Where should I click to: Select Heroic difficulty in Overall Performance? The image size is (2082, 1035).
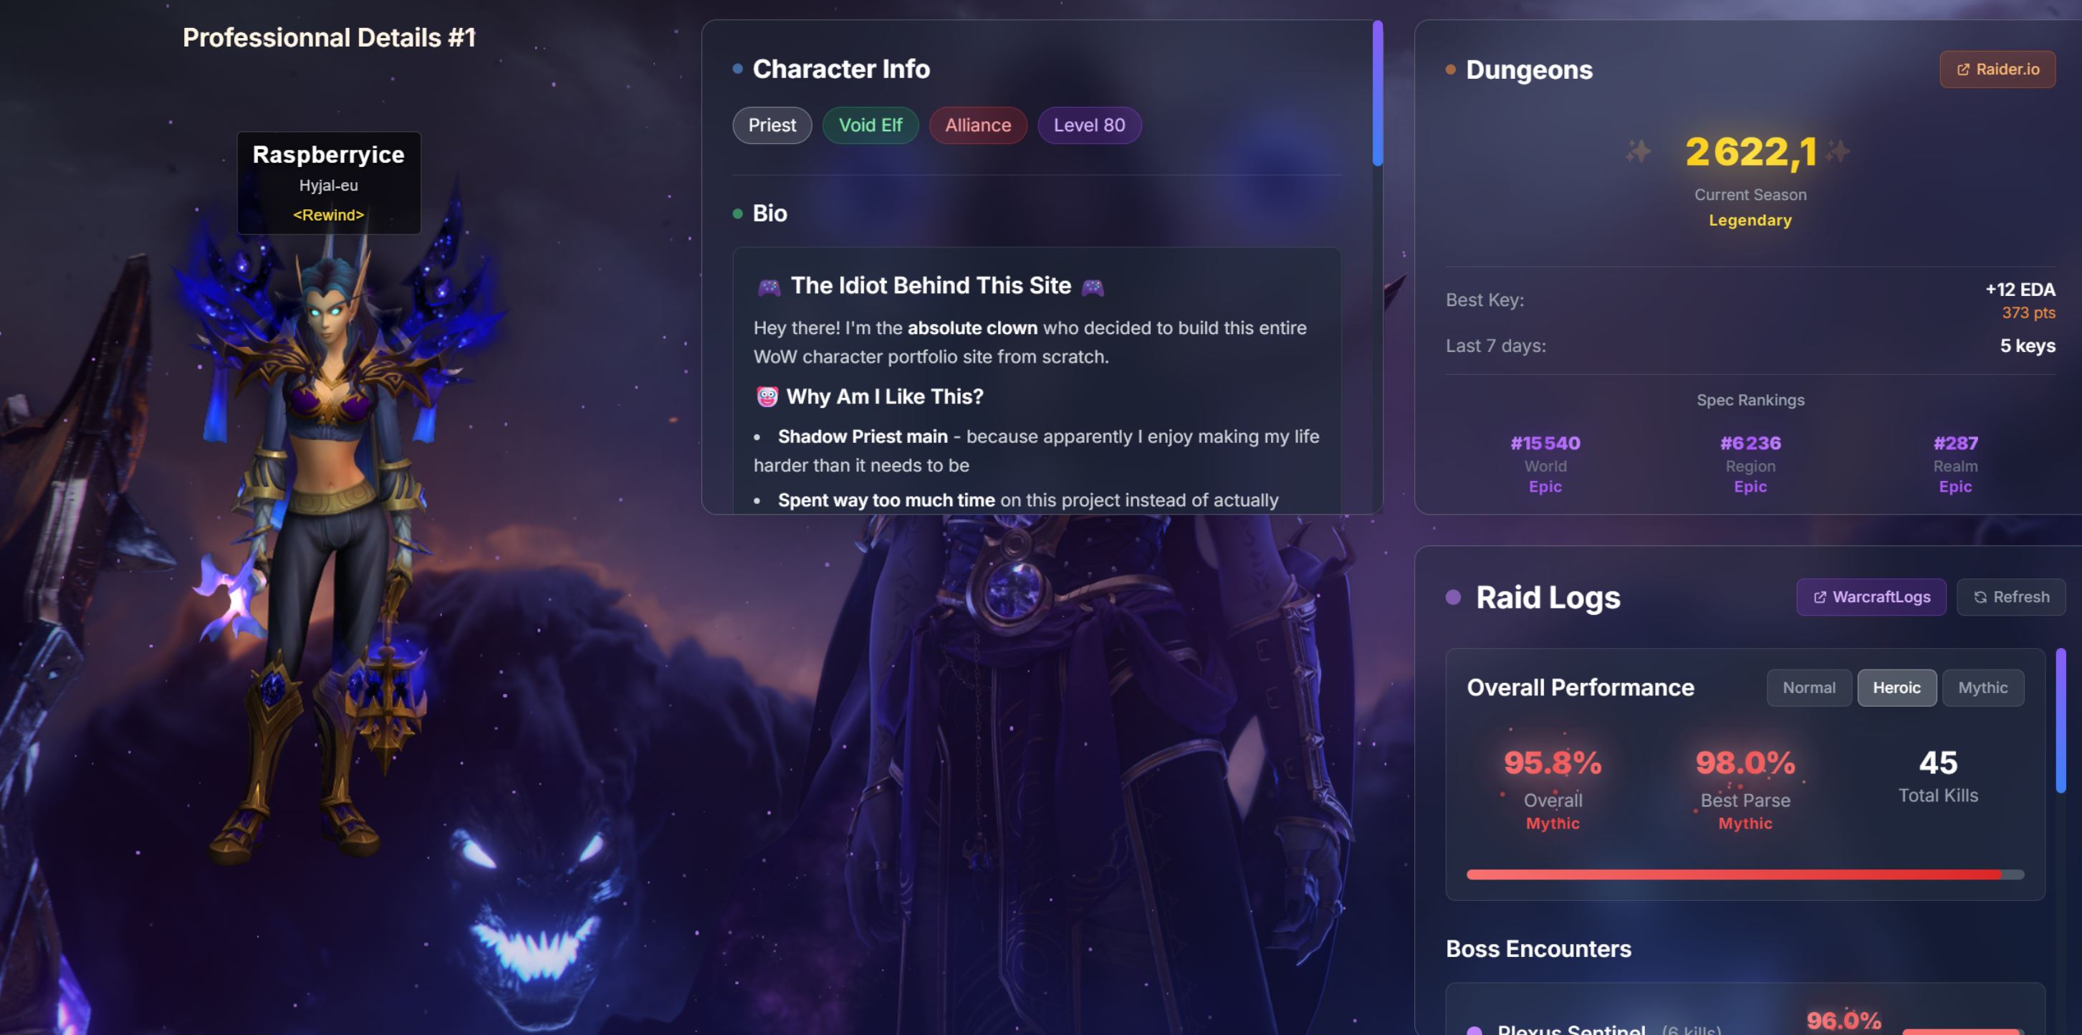[x=1896, y=687]
